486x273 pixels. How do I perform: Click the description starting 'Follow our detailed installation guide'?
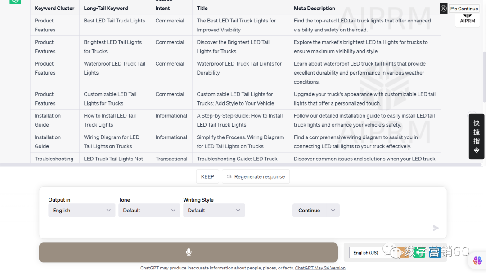[x=364, y=120]
